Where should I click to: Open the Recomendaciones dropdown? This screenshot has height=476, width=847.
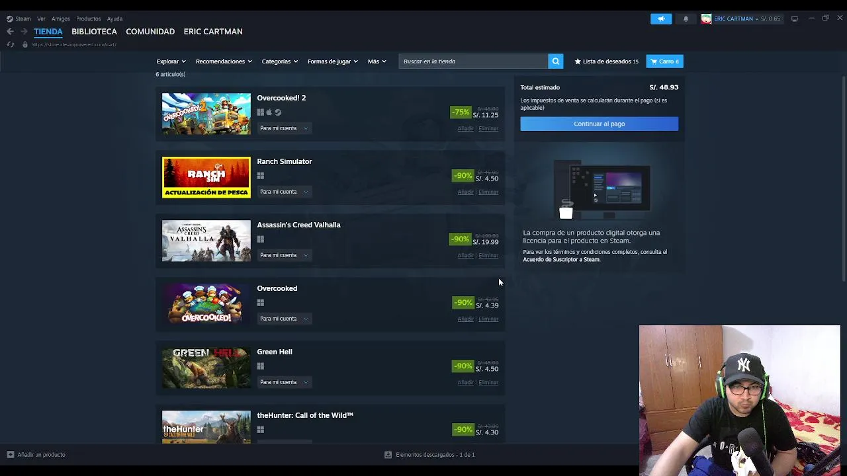pyautogui.click(x=224, y=61)
